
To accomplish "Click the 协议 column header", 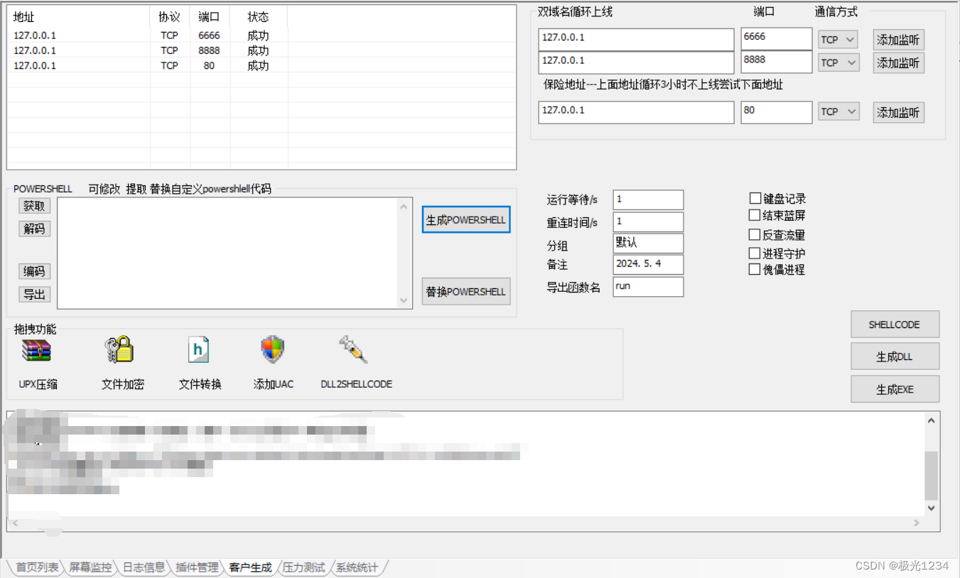I will pos(170,17).
